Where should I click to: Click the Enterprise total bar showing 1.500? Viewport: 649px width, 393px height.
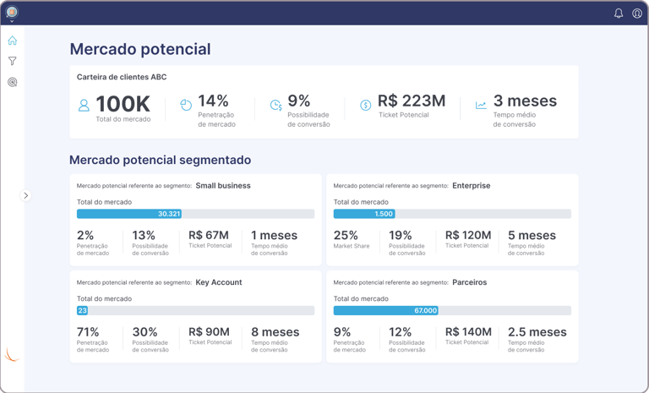(452, 214)
